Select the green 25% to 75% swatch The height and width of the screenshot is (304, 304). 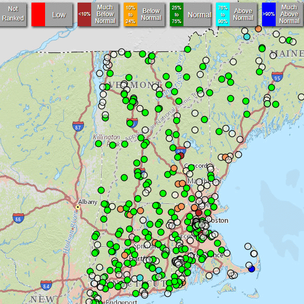click(177, 15)
